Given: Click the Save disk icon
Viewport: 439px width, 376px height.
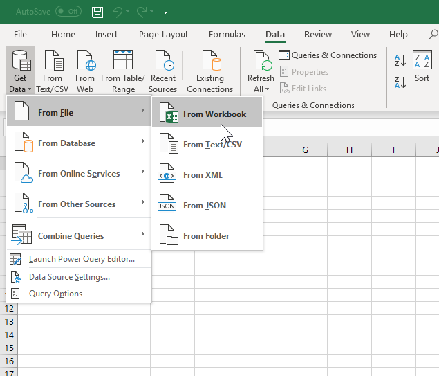Looking at the screenshot, I should 97,12.
